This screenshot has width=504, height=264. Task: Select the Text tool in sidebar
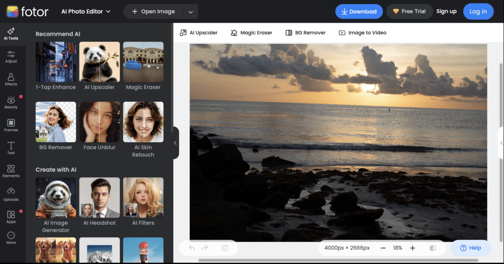coord(11,148)
